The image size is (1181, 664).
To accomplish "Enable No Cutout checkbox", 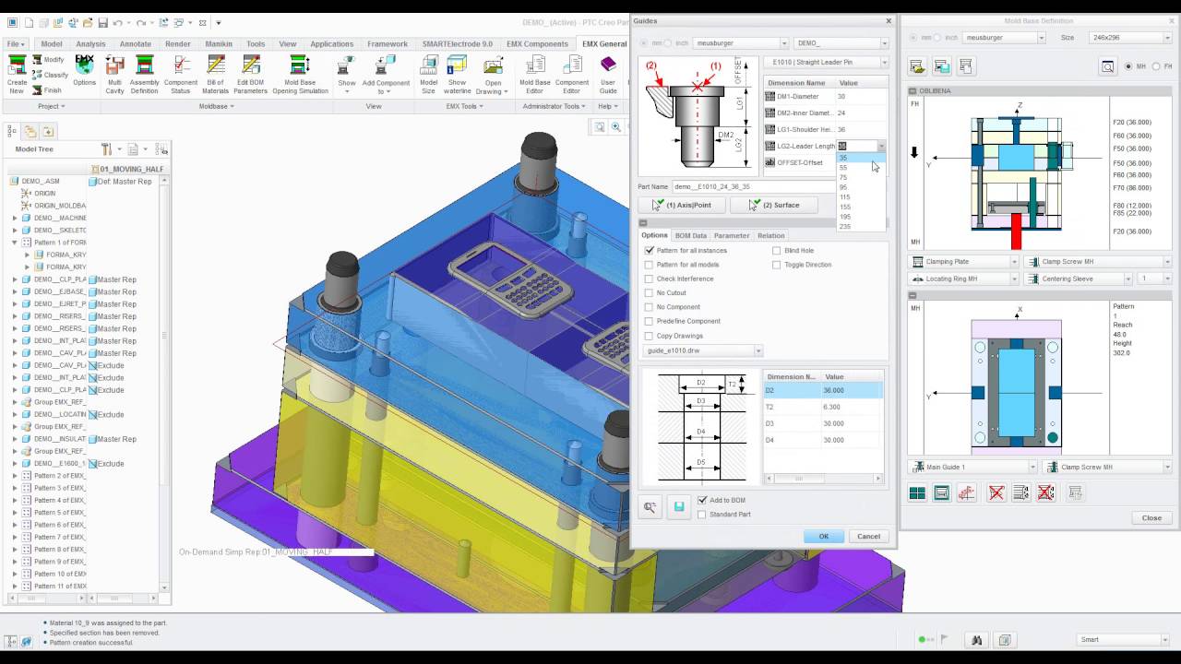I will 650,292.
